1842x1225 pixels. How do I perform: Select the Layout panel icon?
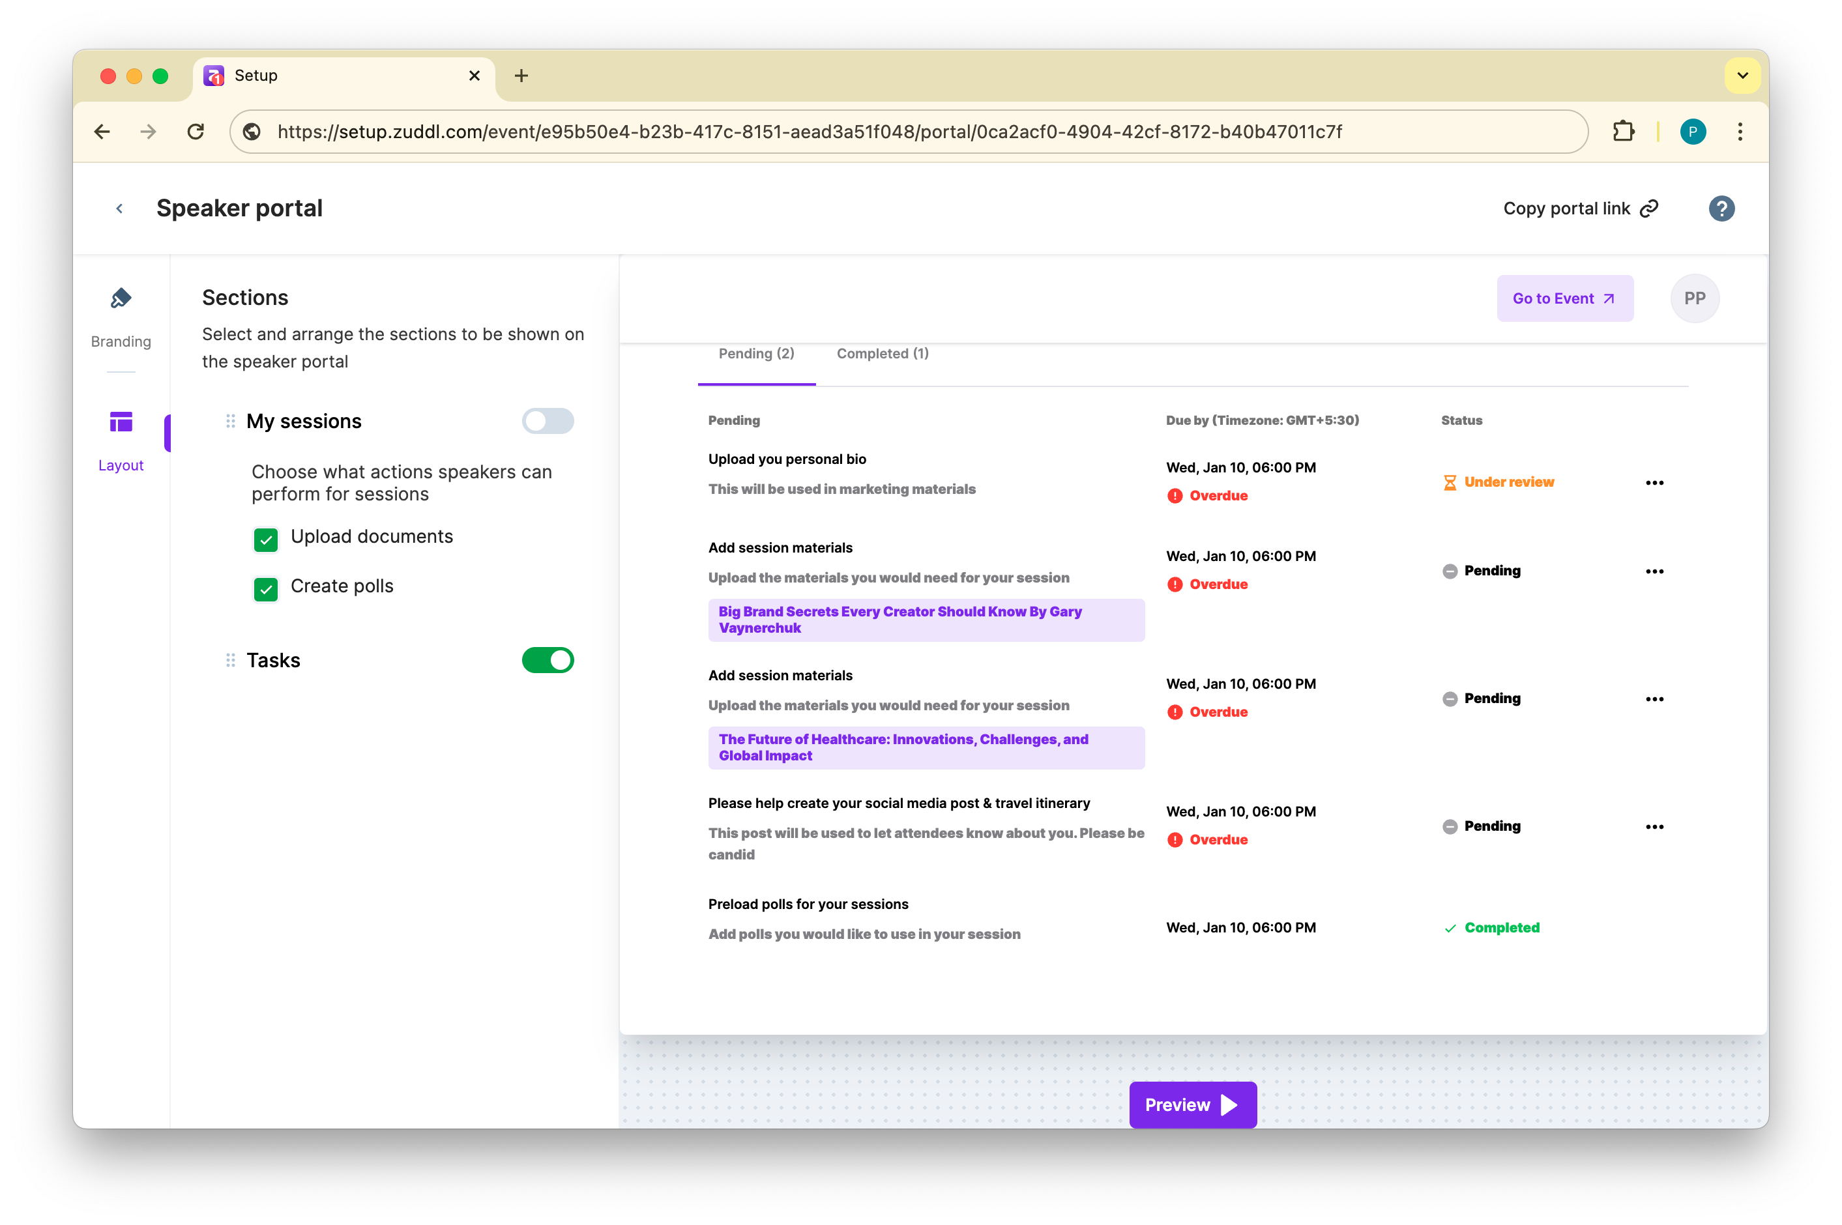[x=121, y=423]
